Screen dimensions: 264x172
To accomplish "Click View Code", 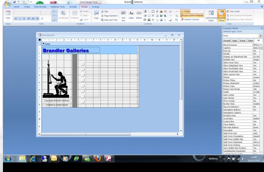I will 233,11.
